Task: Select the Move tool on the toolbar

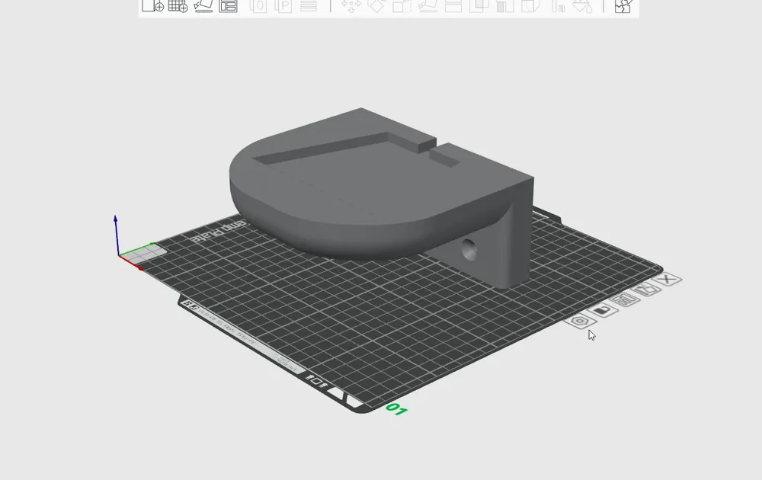Action: pyautogui.click(x=351, y=8)
